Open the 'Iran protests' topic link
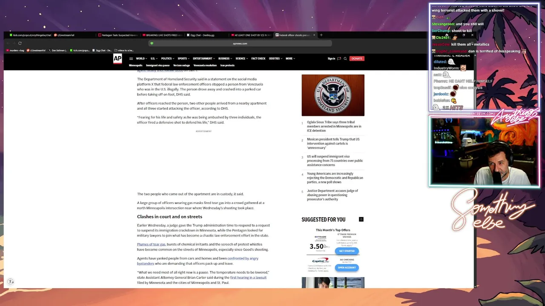 227,65
